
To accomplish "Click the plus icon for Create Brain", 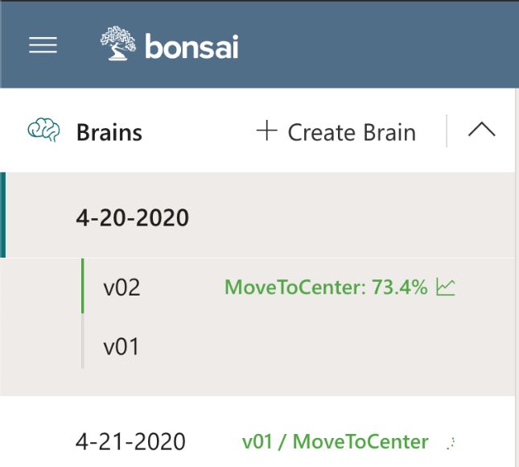I will point(267,130).
